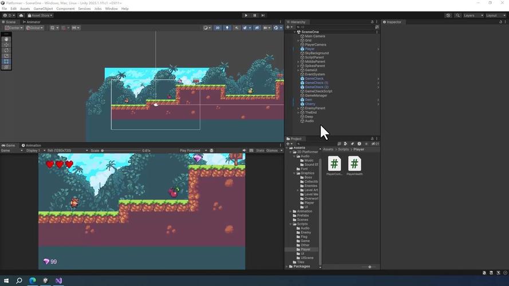Open Player prefab via its right arrow
Screen dimensions: 509x286
click(378, 49)
